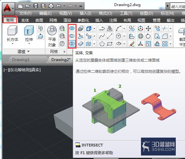This screenshot has width=185, height=159.
Task: Open the 网格 panel dialog launcher arrow
Action: [x=64, y=51]
